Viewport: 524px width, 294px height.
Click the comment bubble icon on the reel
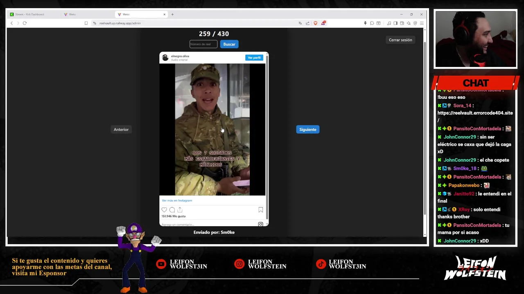click(172, 210)
